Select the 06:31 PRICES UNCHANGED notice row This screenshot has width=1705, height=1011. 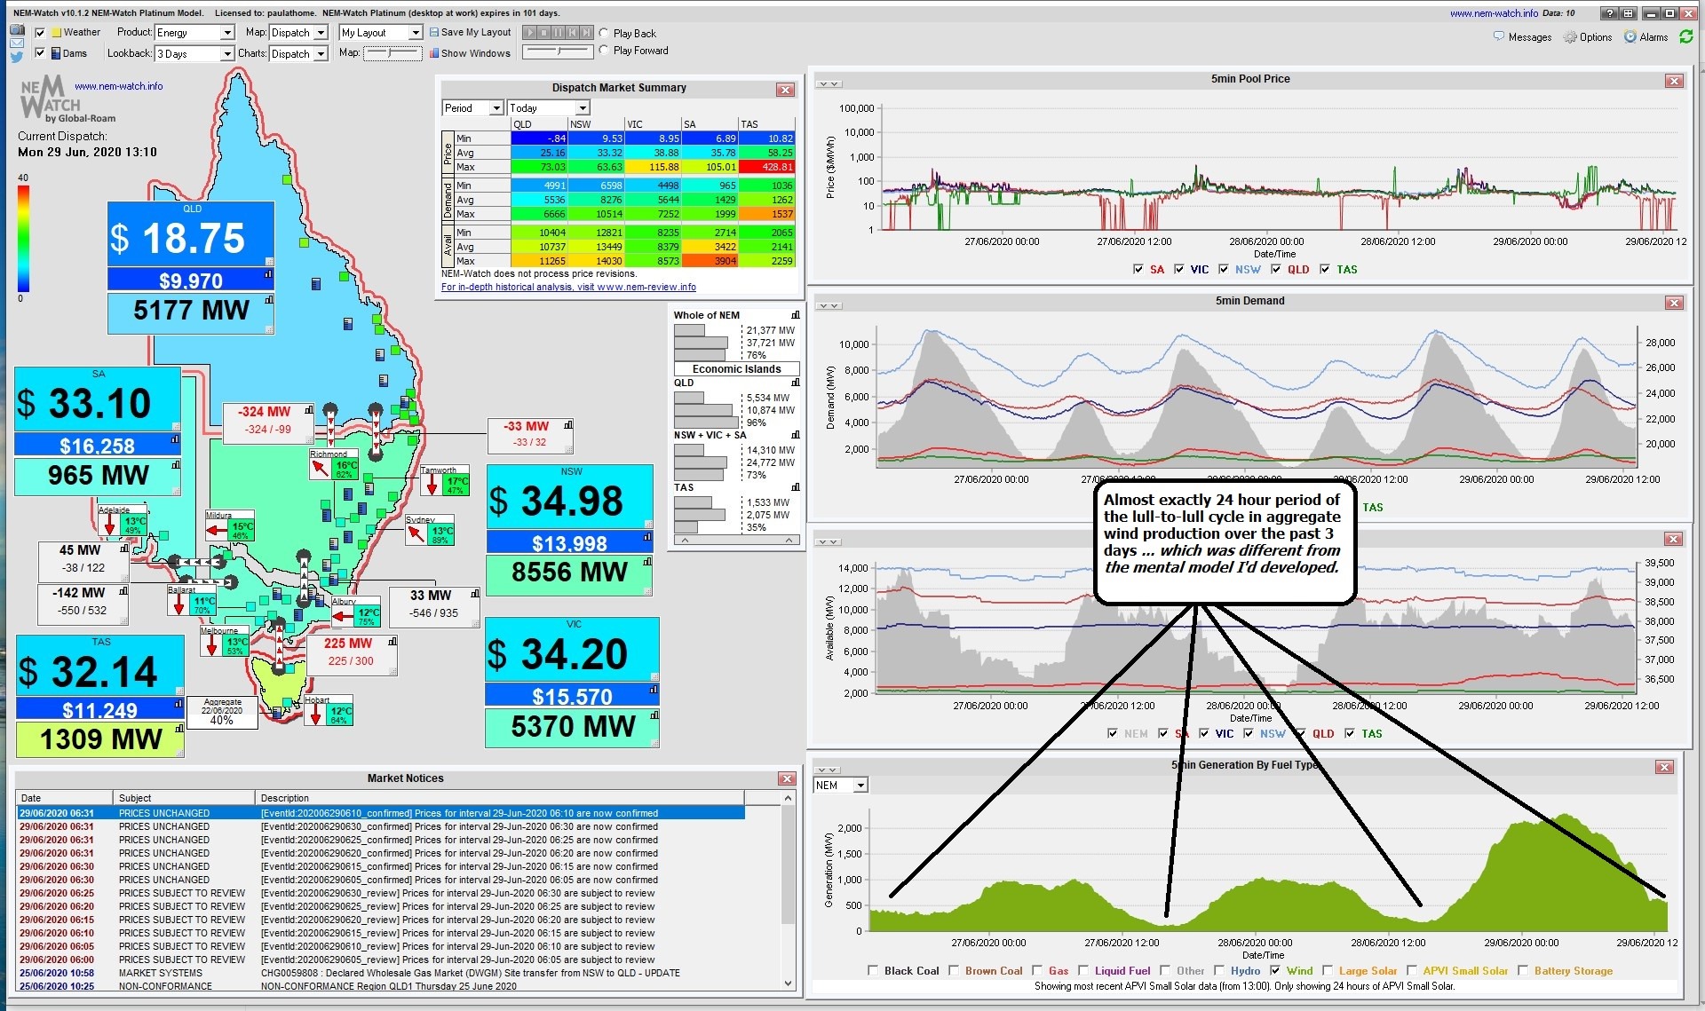355,813
